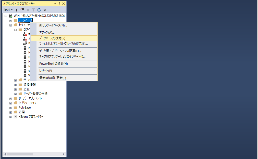The image size is (258, 159).
Task: Expand the サーバー オブジェクト node
Action: click(10, 98)
